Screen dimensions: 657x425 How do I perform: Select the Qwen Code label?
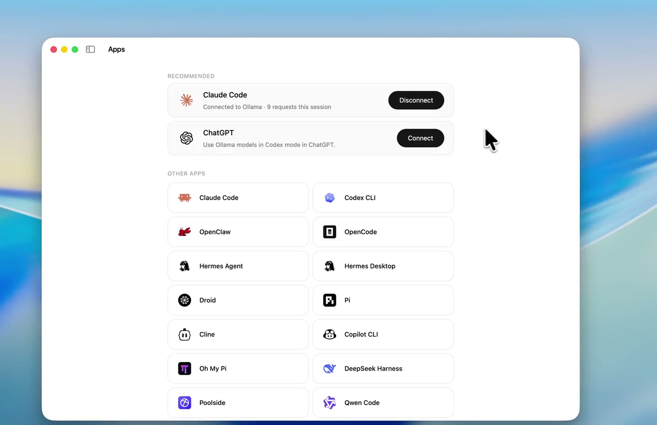(362, 403)
